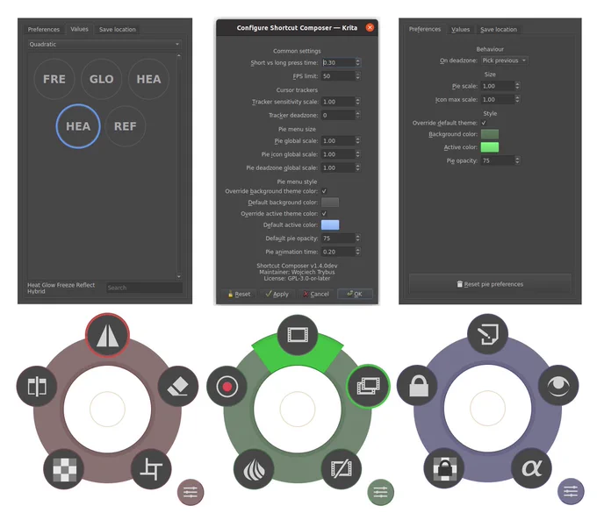Select the FRE blending mode circle
The width and height of the screenshot is (597, 513).
[54, 79]
